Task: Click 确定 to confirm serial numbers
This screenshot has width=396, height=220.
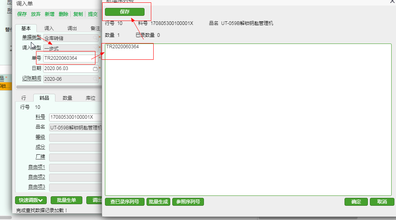Action: (x=356, y=202)
